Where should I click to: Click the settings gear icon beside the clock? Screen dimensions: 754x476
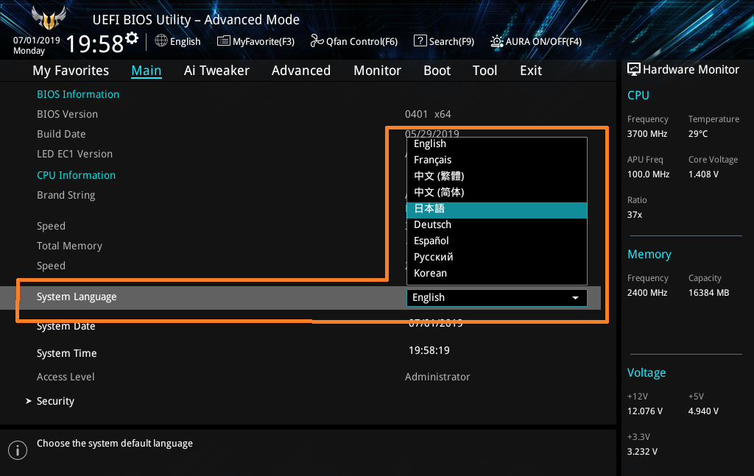click(132, 38)
